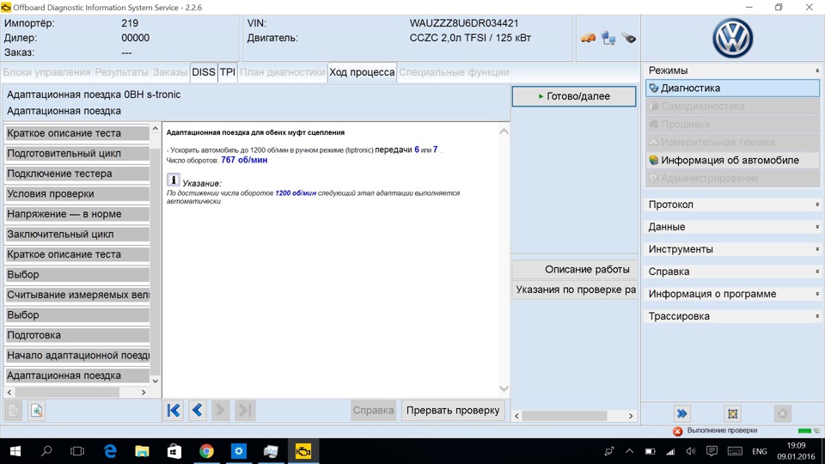The width and height of the screenshot is (825, 464).
Task: Open Указания по проверке
Action: tap(575, 290)
